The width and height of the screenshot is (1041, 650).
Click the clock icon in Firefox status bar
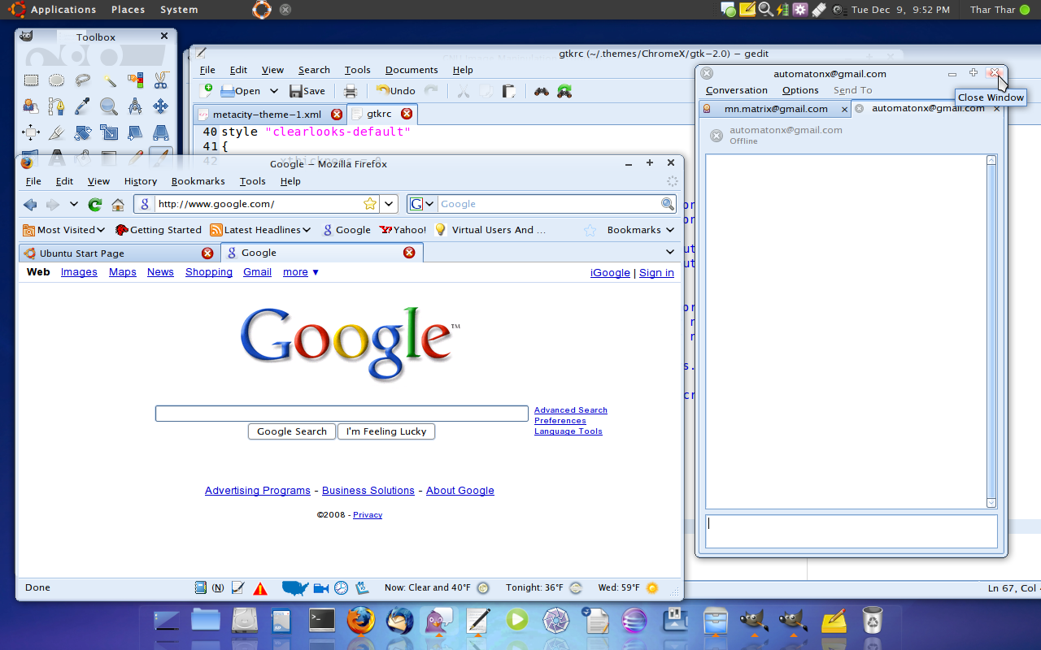[x=342, y=587]
